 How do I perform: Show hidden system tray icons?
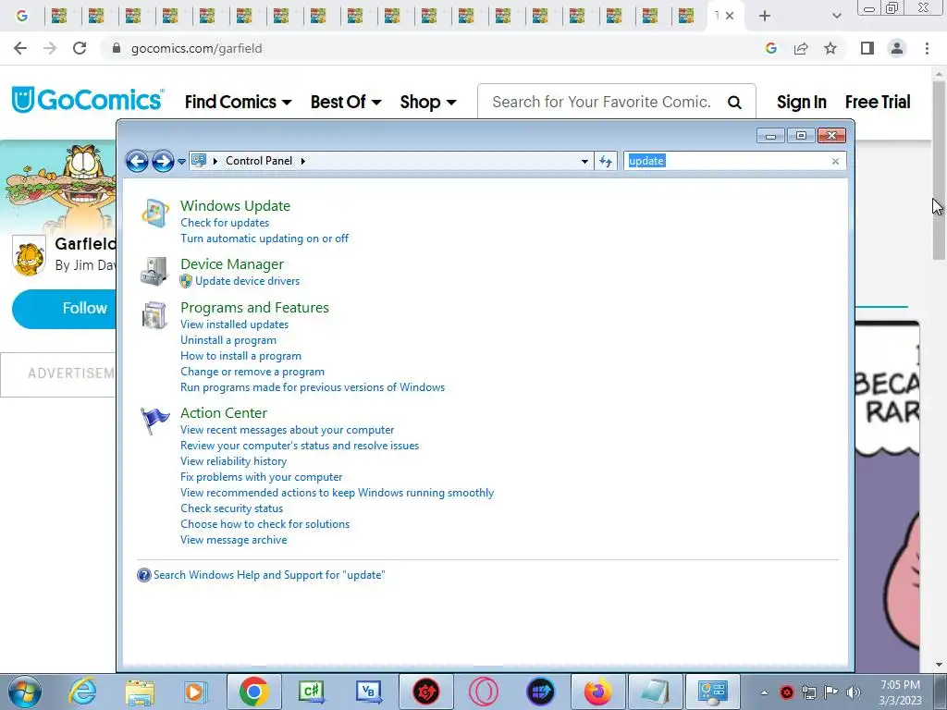pyautogui.click(x=764, y=692)
